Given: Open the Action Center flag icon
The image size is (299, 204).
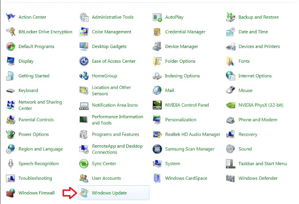Looking at the screenshot, I should pyautogui.click(x=10, y=17).
